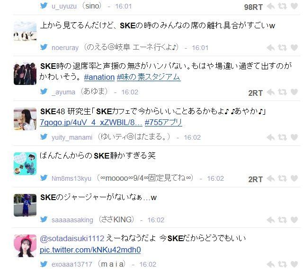Reply to the Nm8ms13kyu tweet

point(270,179)
